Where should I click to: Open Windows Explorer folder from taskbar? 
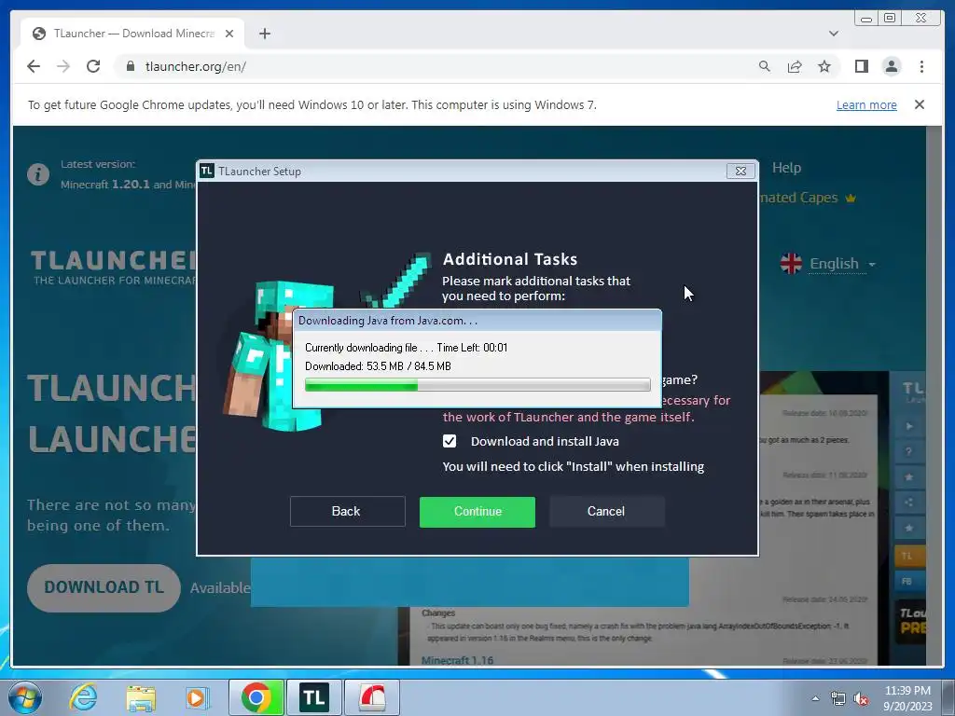point(141,698)
